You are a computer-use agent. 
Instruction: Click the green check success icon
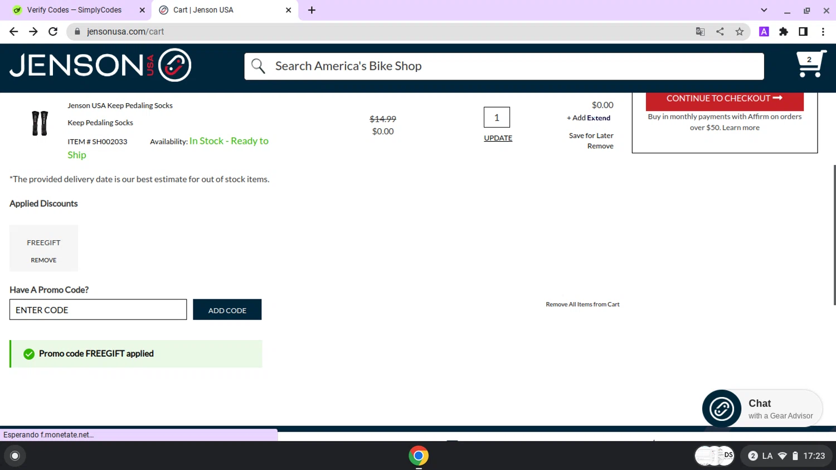29,354
